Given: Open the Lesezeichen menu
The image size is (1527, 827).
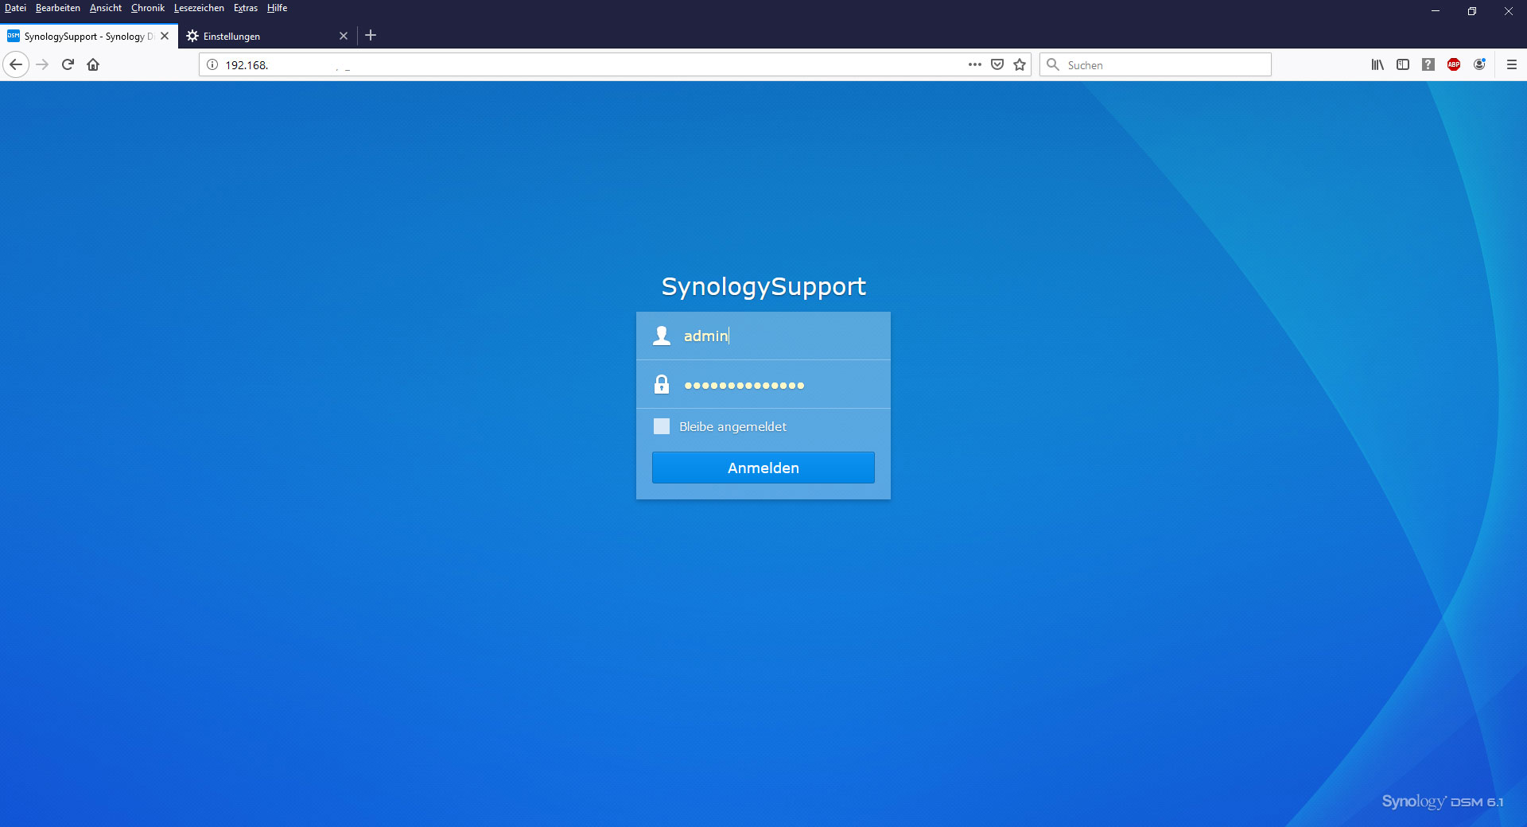Looking at the screenshot, I should click(199, 8).
